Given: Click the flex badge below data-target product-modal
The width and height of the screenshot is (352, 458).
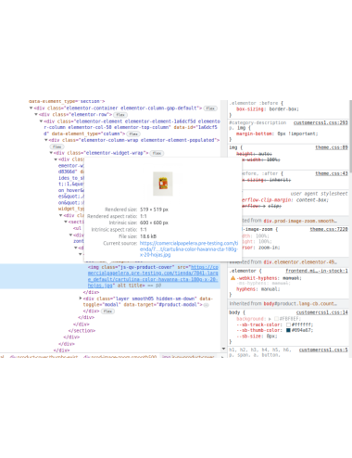Looking at the screenshot, I should click(107, 312).
